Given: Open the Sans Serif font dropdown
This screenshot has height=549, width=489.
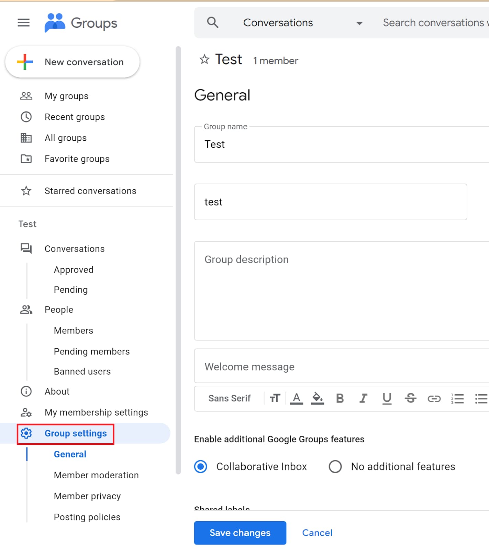Looking at the screenshot, I should tap(230, 398).
